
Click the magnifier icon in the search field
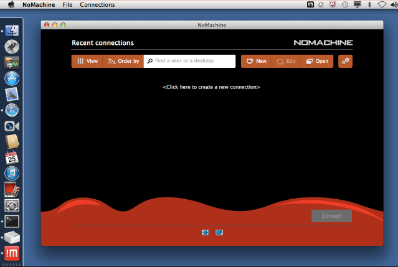[149, 61]
